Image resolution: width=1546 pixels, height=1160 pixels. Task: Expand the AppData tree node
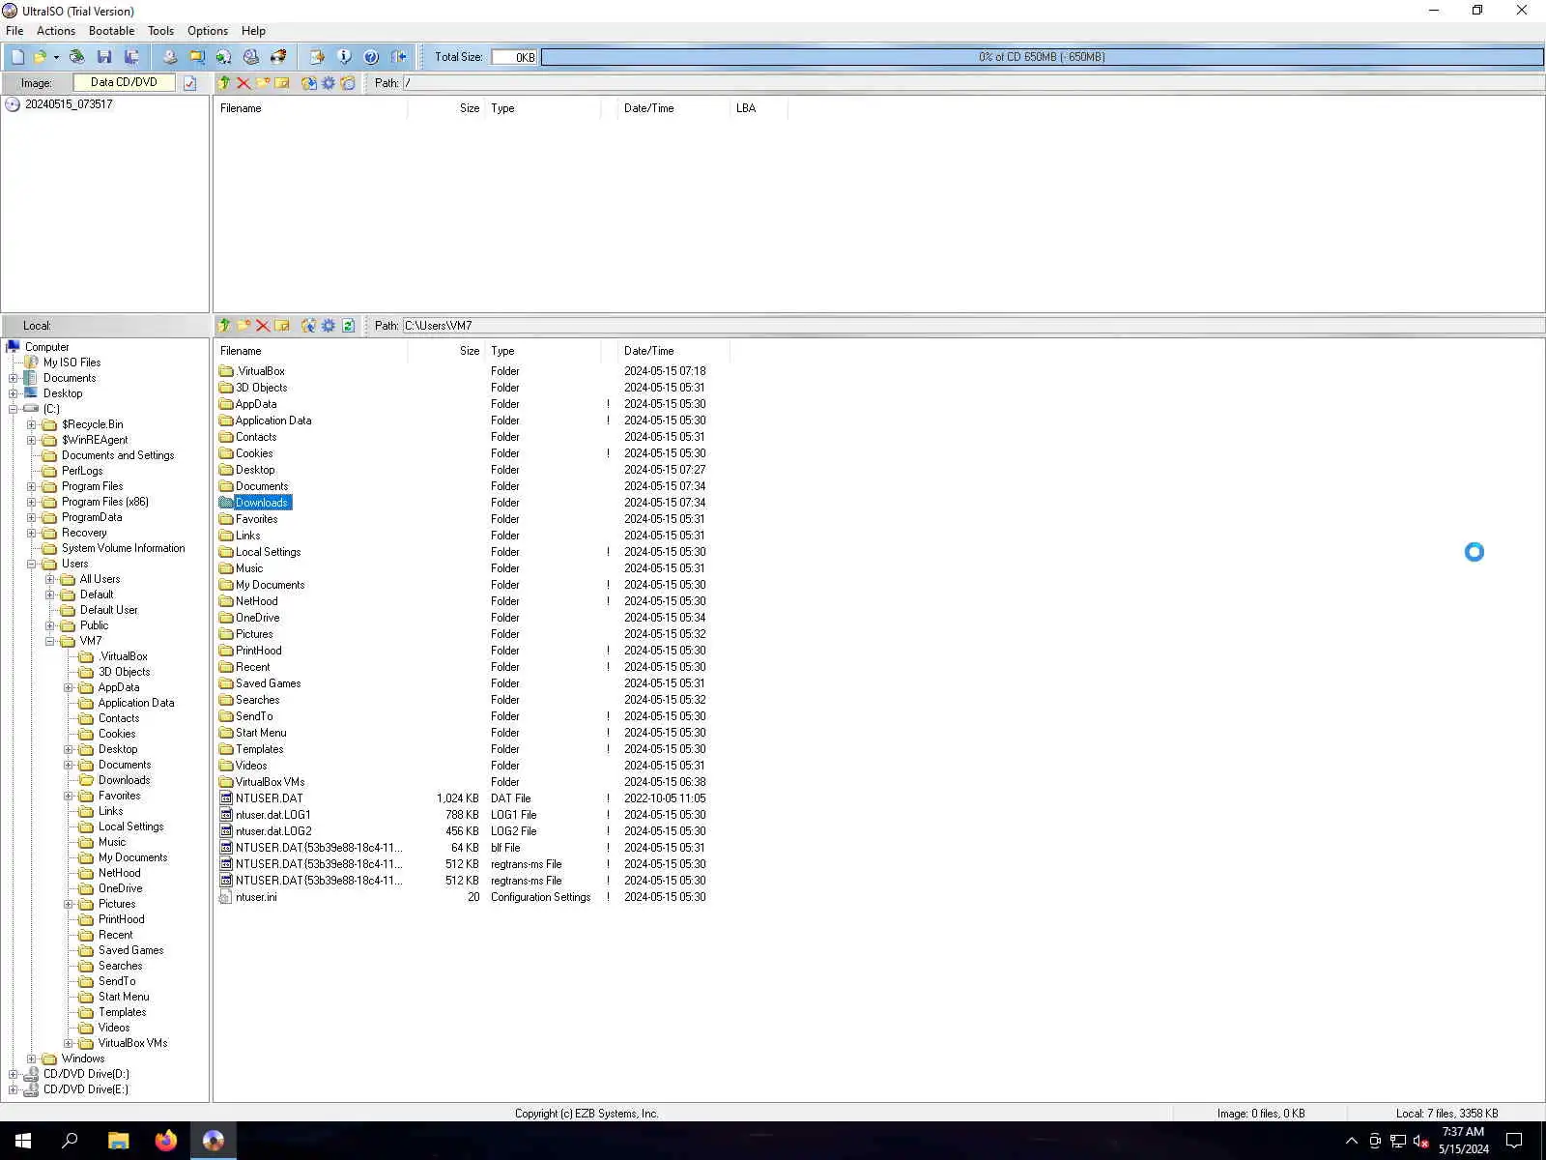[x=68, y=687]
